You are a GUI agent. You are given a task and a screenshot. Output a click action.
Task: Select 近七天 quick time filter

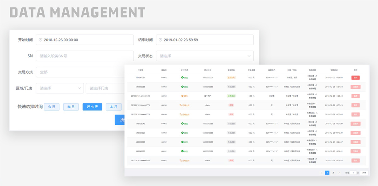click(x=92, y=107)
